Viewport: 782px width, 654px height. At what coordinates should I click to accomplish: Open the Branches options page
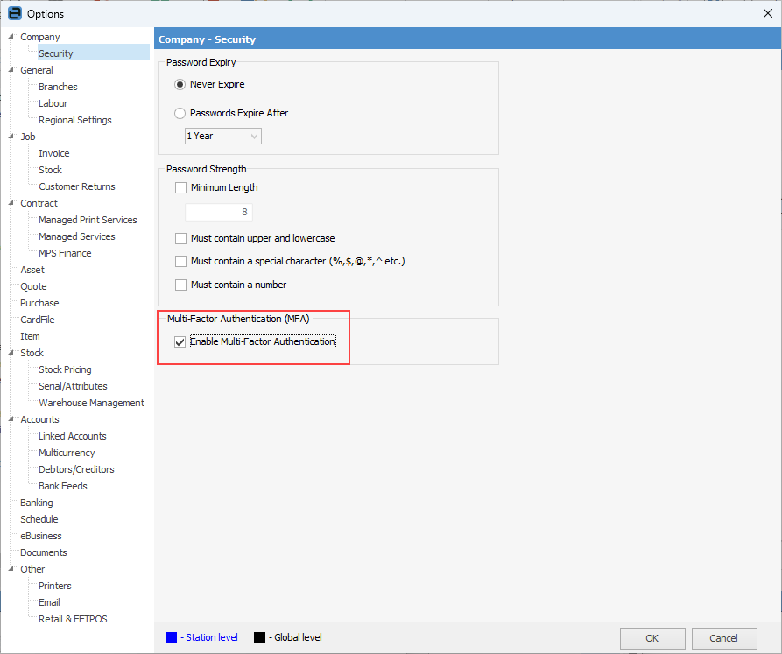[x=58, y=87]
